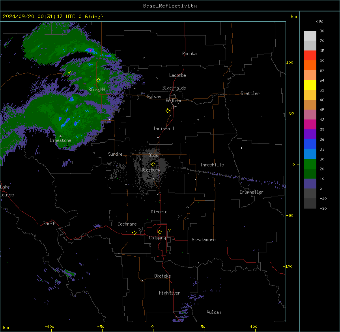Click the Base_Reflectivity title text
The width and height of the screenshot is (340, 332).
coord(170,6)
